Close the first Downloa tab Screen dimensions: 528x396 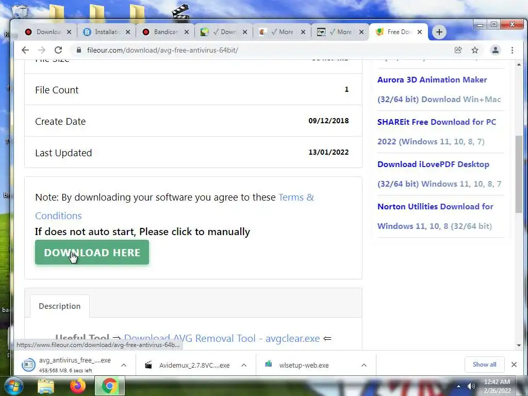pyautogui.click(x=69, y=32)
